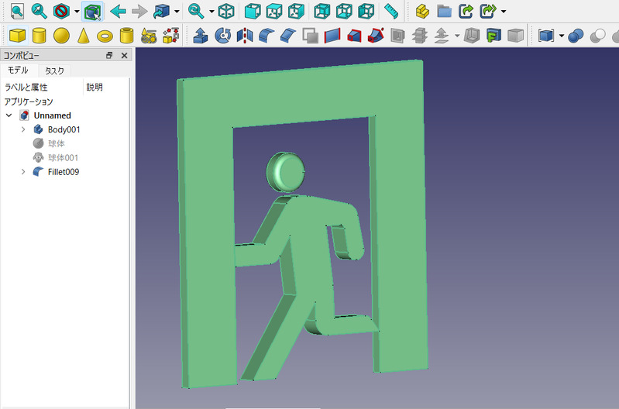
Task: Click the 3D Offset tool icon
Action: (442, 36)
